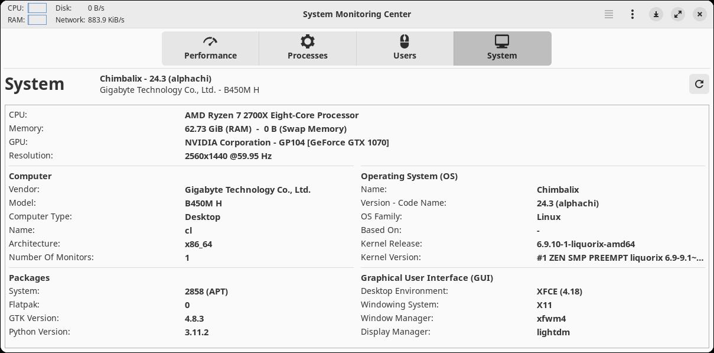This screenshot has height=353, width=714.
Task: Click the lines menu icon in header
Action: pos(609,14)
